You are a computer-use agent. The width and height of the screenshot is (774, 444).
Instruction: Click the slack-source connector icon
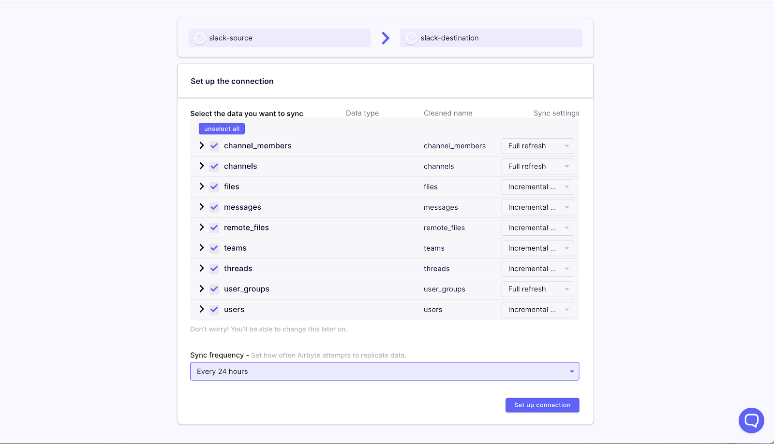pos(199,38)
